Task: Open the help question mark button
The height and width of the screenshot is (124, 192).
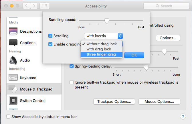Action: (x=183, y=116)
